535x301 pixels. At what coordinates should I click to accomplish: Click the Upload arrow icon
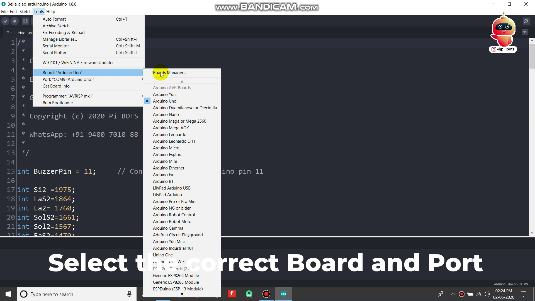[x=15, y=21]
